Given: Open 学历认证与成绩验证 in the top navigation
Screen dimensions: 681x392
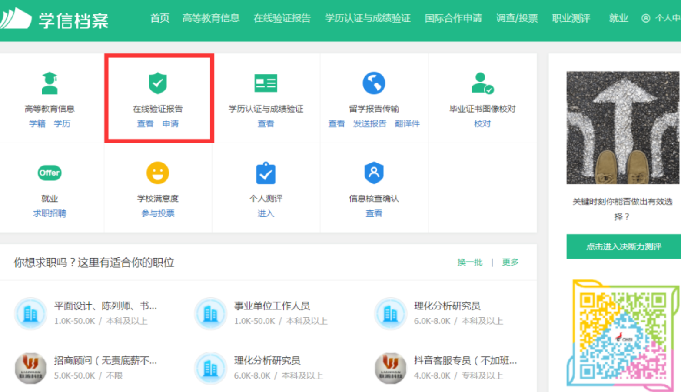Looking at the screenshot, I should [x=368, y=18].
